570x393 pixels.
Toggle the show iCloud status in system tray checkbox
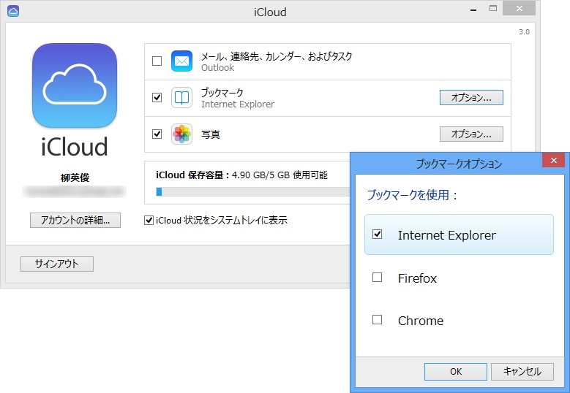tap(149, 221)
